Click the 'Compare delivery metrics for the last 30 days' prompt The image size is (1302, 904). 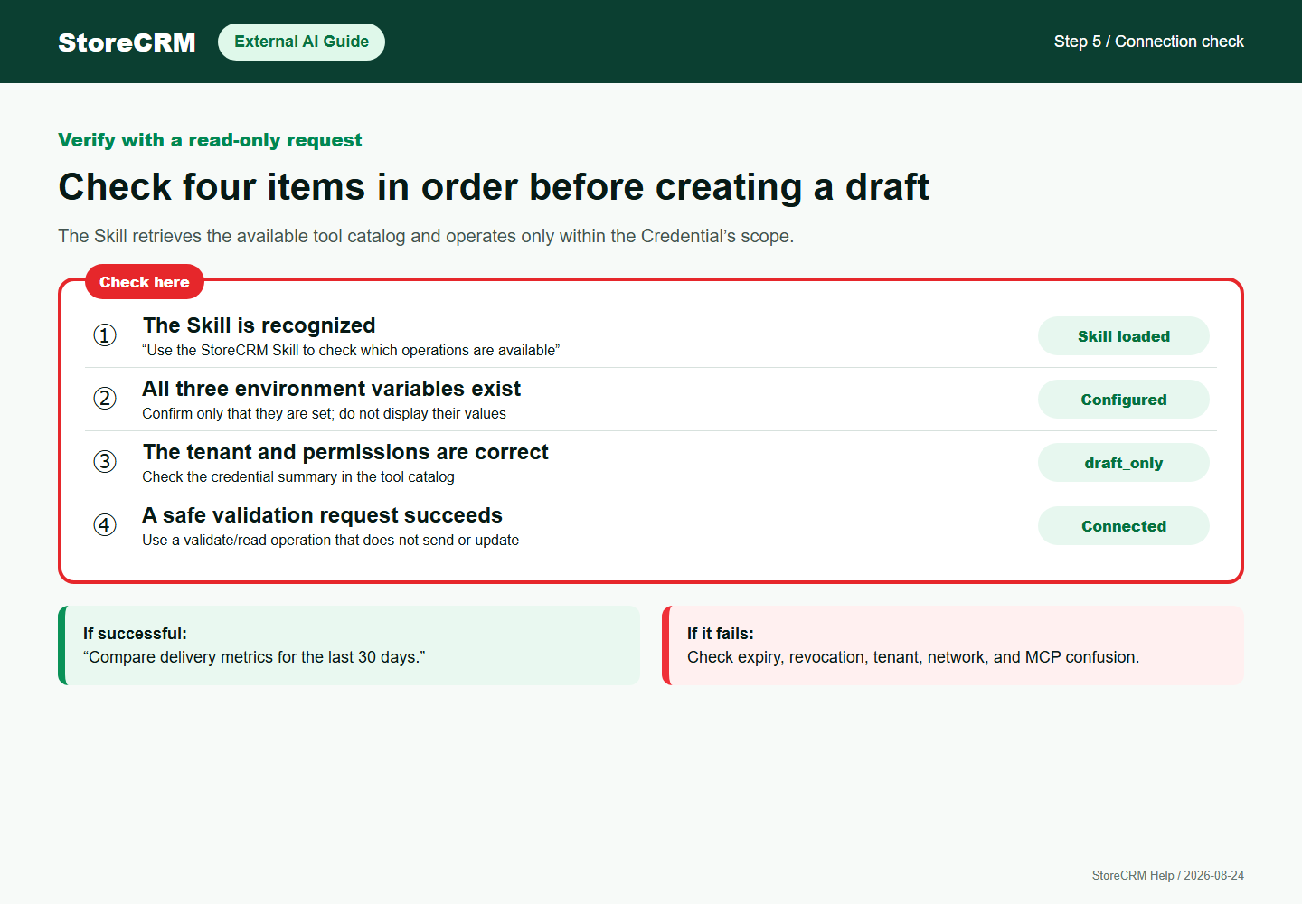pyautogui.click(x=254, y=657)
